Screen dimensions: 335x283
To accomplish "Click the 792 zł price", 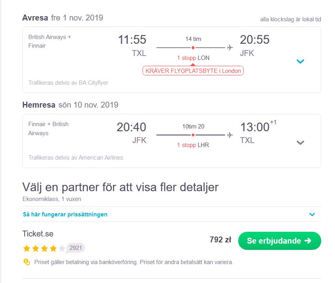I will coord(220,240).
